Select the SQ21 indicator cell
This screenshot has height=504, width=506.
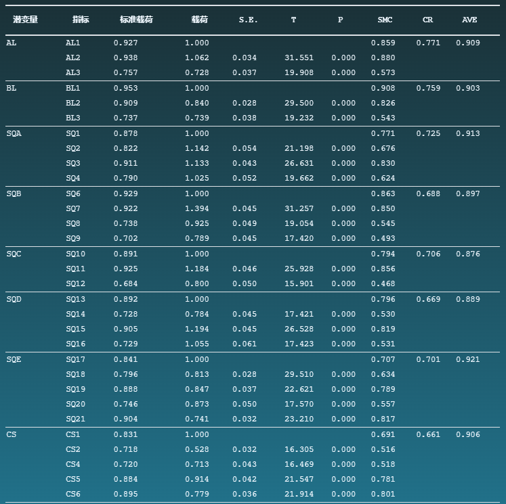click(75, 419)
